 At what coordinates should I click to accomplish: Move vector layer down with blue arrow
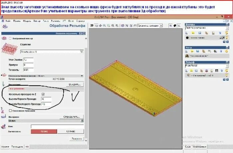[x=227, y=42]
